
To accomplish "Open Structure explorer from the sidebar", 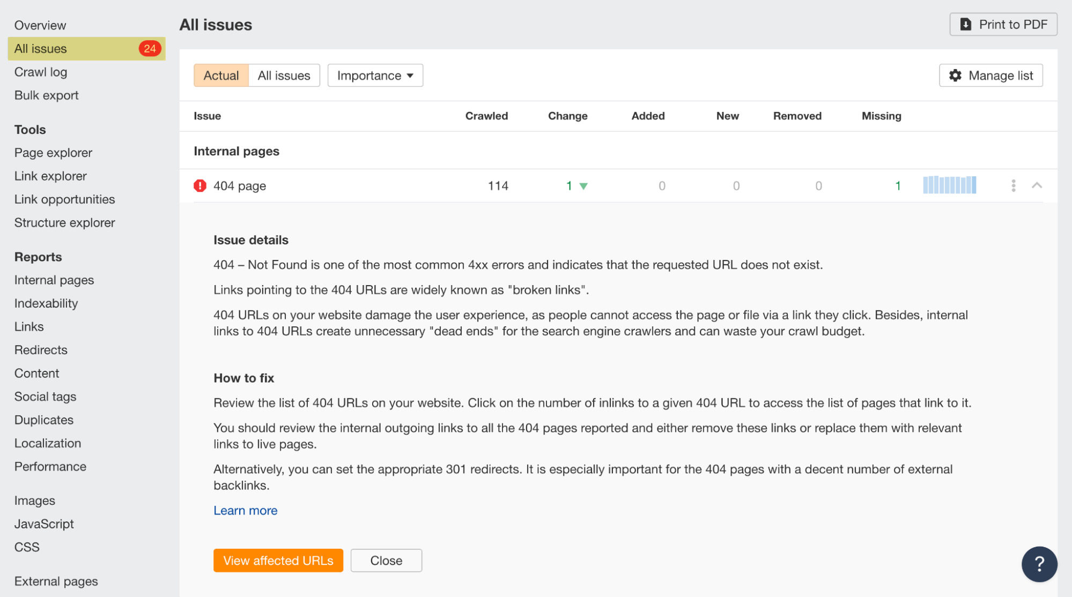I will (x=64, y=222).
